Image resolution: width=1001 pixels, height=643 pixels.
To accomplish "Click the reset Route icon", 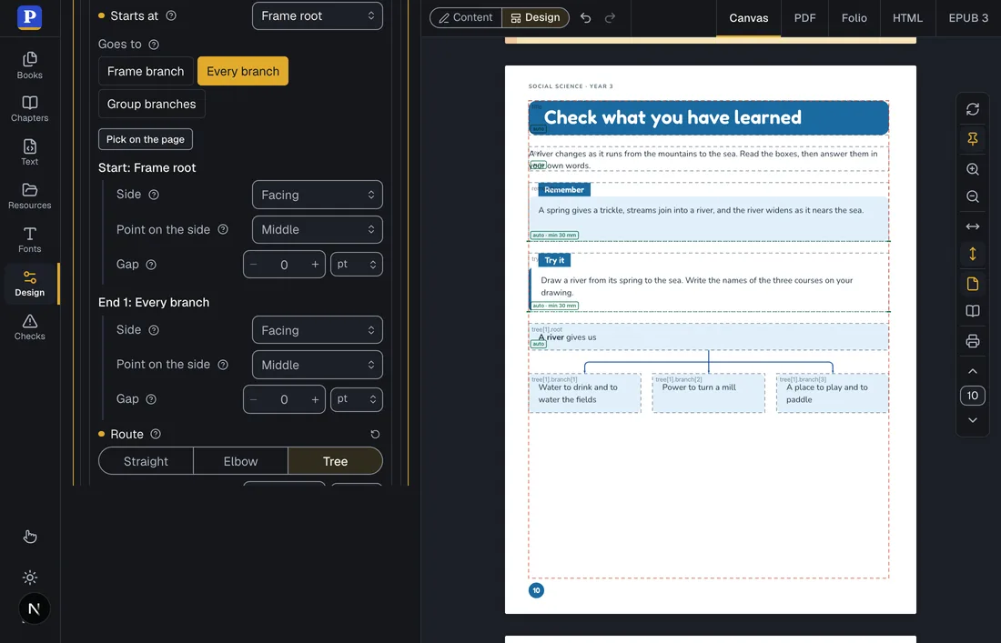I will pos(375,435).
